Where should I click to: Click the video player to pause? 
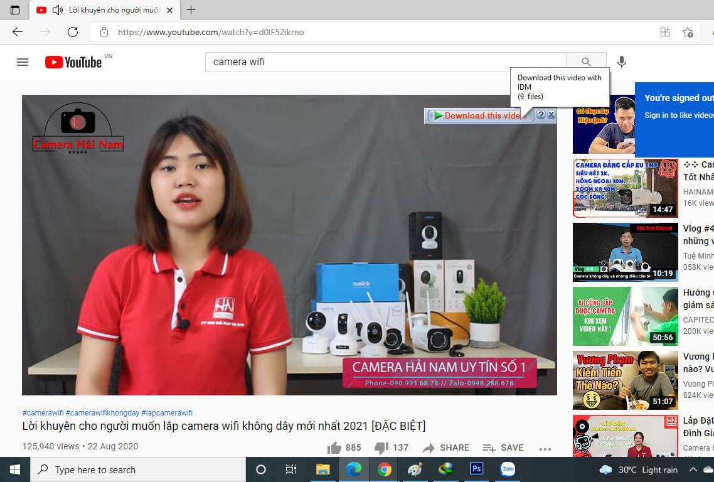click(290, 245)
